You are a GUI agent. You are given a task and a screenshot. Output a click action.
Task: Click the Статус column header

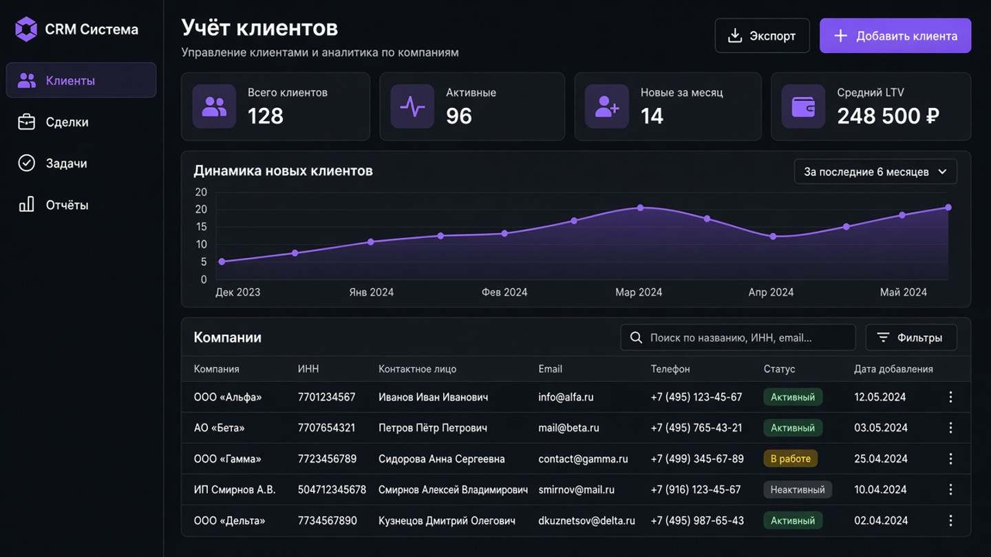pyautogui.click(x=779, y=369)
